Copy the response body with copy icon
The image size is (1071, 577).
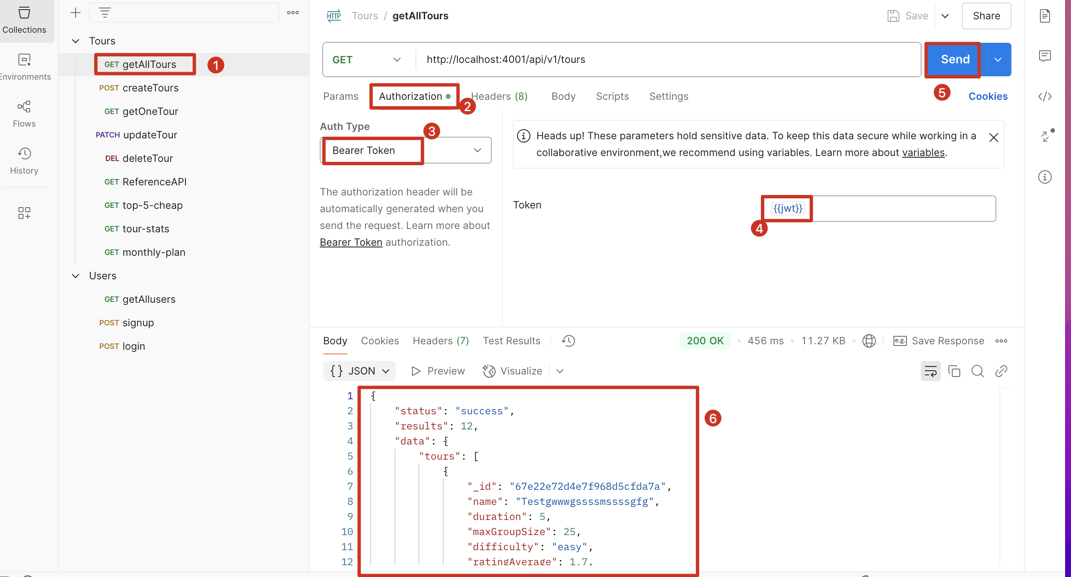coord(954,371)
